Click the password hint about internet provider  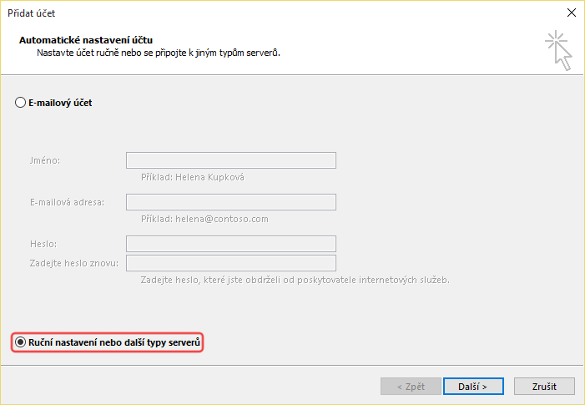coord(295,280)
